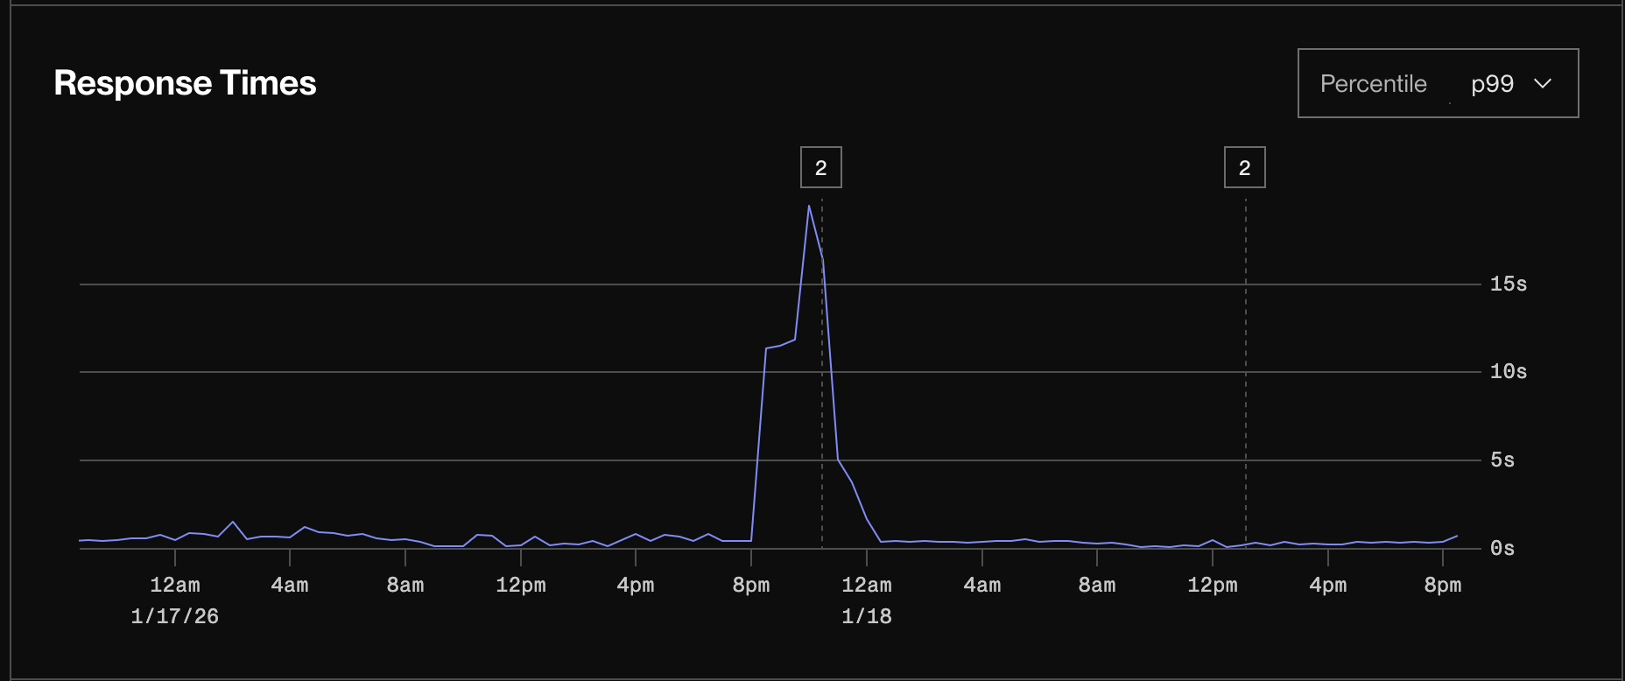Click the chevron arrow beside p99
Image resolution: width=1625 pixels, height=681 pixels.
pyautogui.click(x=1543, y=84)
